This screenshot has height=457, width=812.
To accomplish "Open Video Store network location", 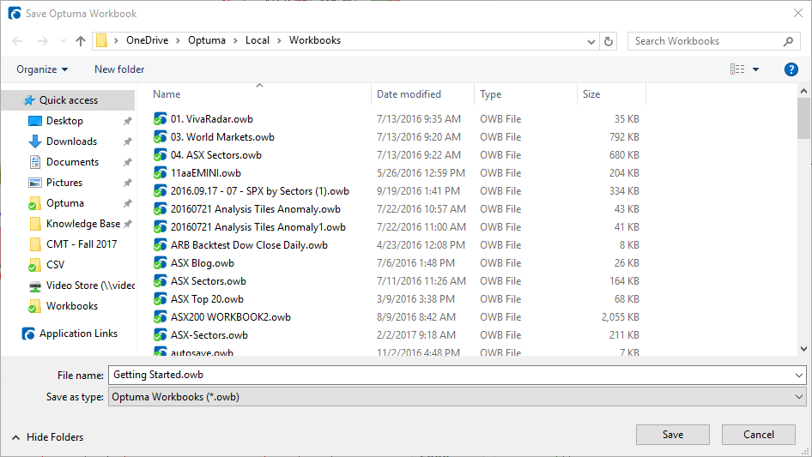I will click(x=90, y=286).
